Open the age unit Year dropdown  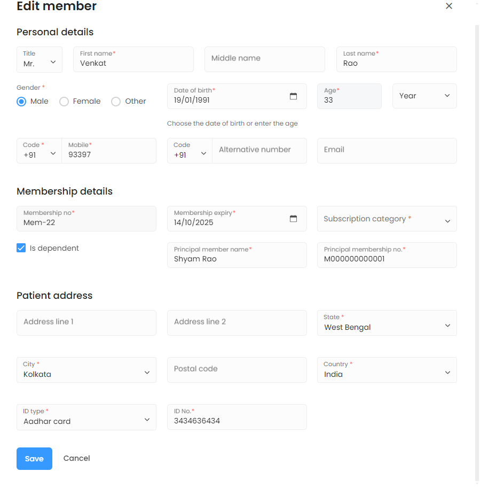[x=424, y=96]
